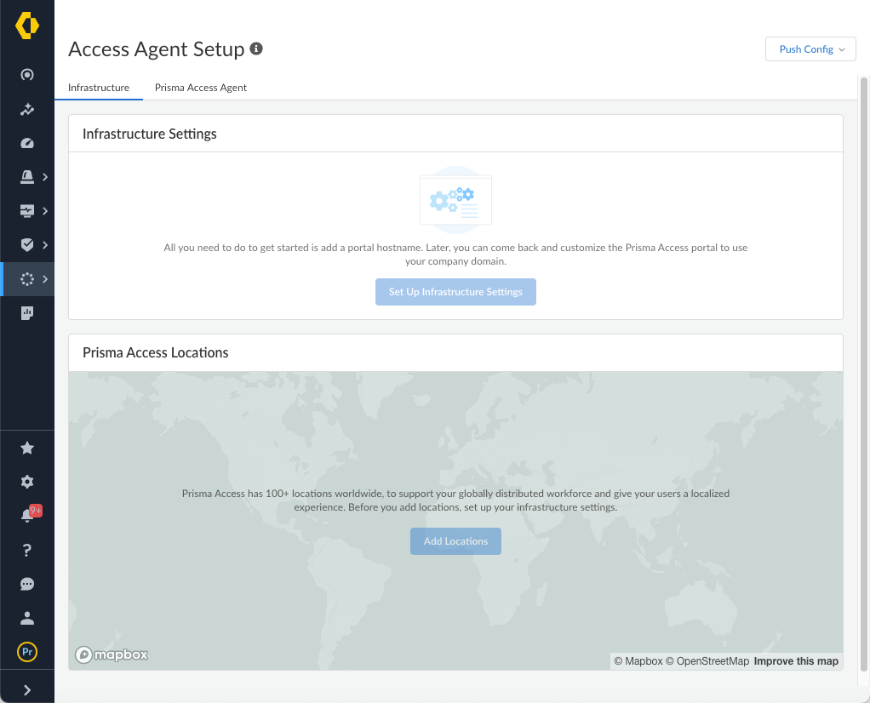Screen dimensions: 870x703
Task: Select the Workflows dotted-circle sidebar icon
Action: 26,279
